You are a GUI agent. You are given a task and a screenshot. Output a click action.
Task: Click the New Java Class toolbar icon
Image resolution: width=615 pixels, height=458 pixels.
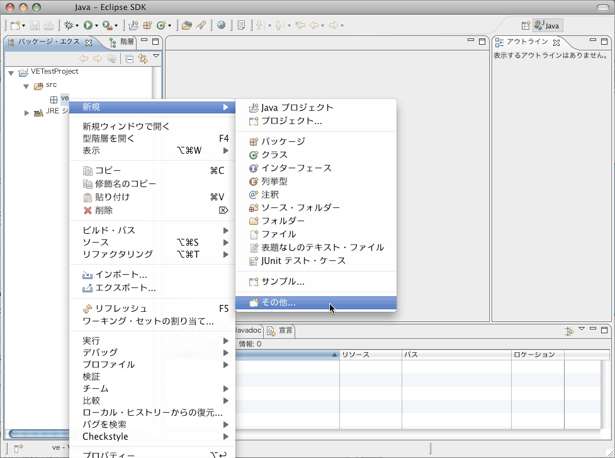[x=161, y=25]
